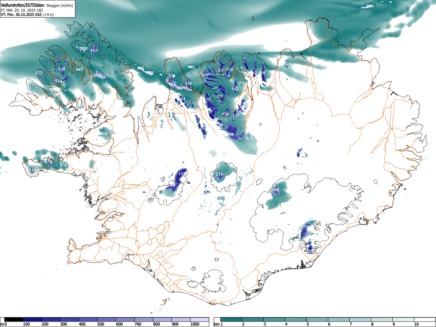436x327 pixels.
Task: Click the 593 visibility value
Action: tap(98, 76)
